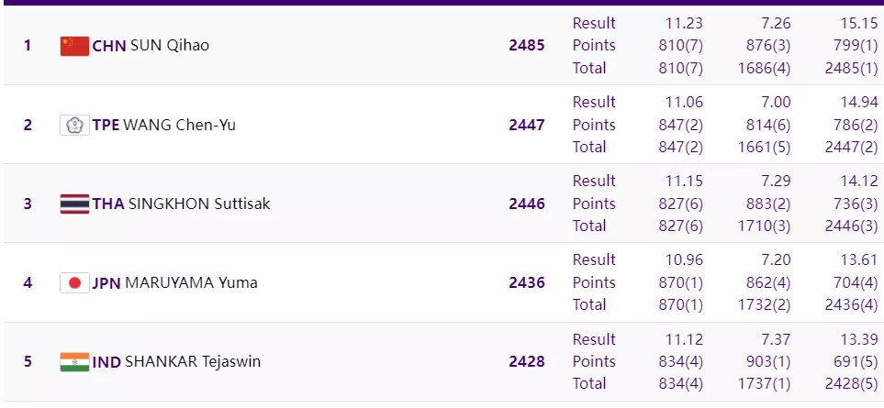
Task: Click the JPN country code
Action: point(106,282)
